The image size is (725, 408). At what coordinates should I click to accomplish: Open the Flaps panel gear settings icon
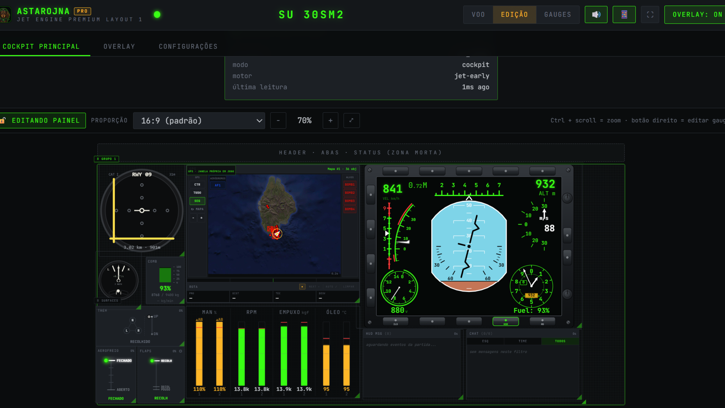point(180,351)
